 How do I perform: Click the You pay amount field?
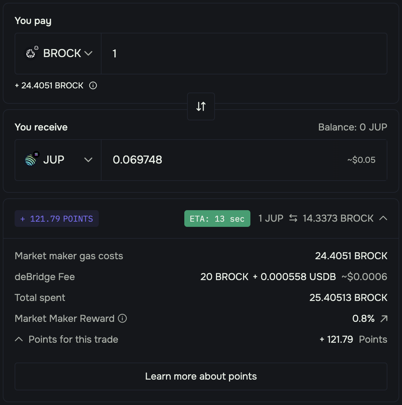tap(243, 54)
